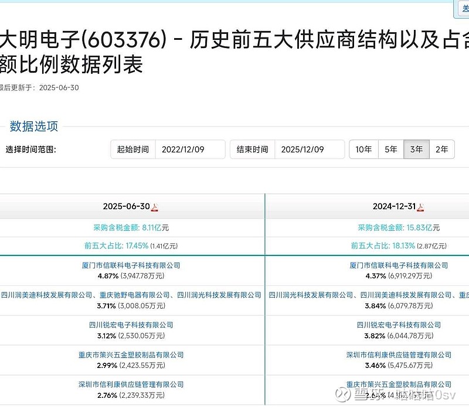The width and height of the screenshot is (469, 409).
Task: Click the update date 2025-06-30 text
Action: click(x=59, y=87)
